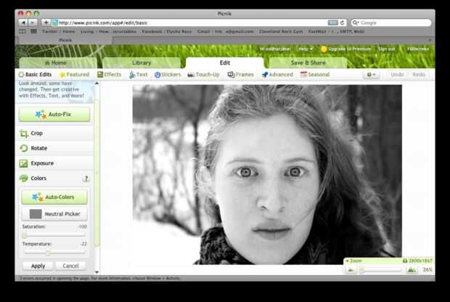Open the Text section
The height and width of the screenshot is (302, 450).
pyautogui.click(x=139, y=75)
